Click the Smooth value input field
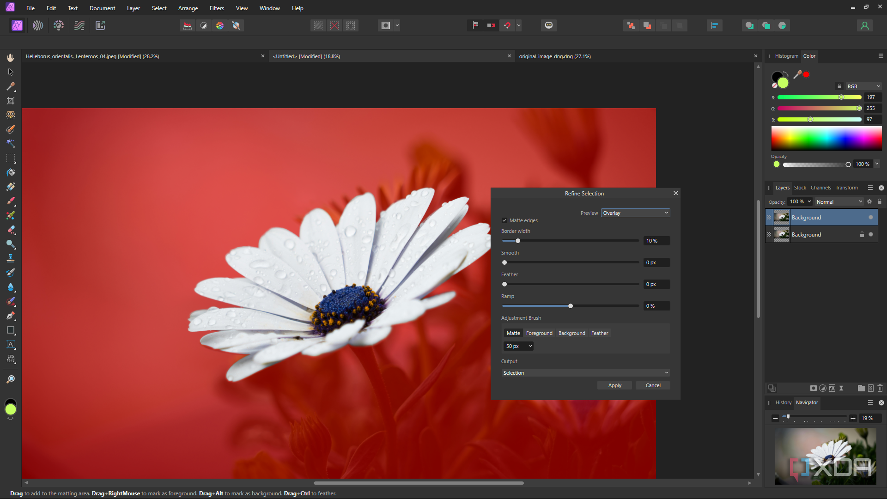The height and width of the screenshot is (499, 887). [x=656, y=262]
